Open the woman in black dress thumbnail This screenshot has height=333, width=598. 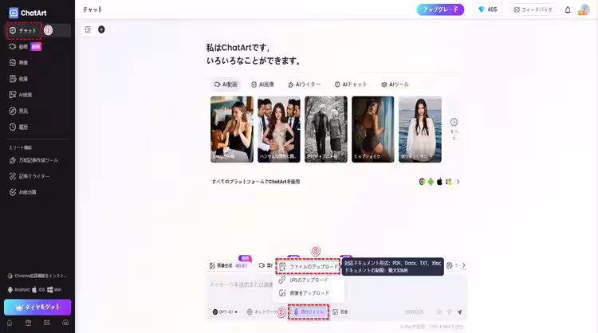click(x=232, y=129)
